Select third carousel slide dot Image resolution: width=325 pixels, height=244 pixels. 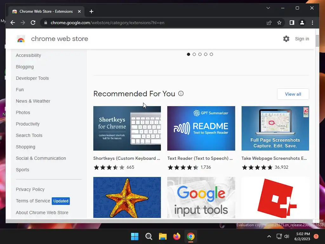coord(200,54)
